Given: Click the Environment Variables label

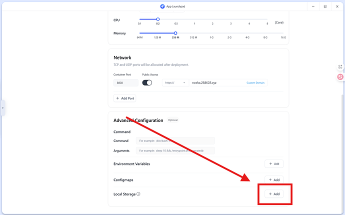Looking at the screenshot, I should (x=131, y=164).
